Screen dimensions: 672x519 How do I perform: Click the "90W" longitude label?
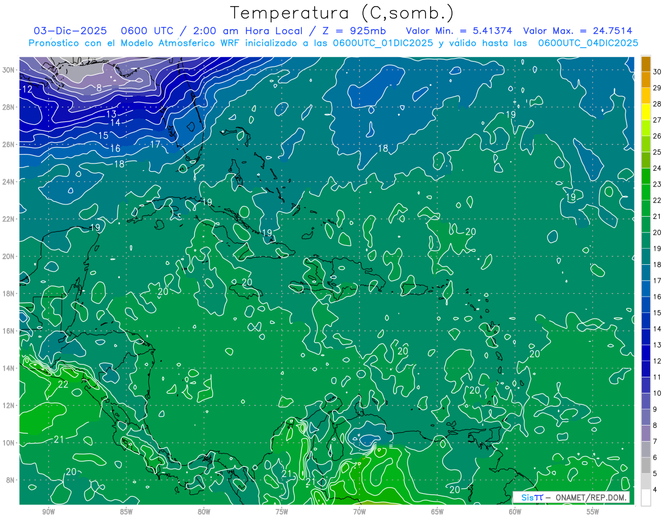click(48, 512)
